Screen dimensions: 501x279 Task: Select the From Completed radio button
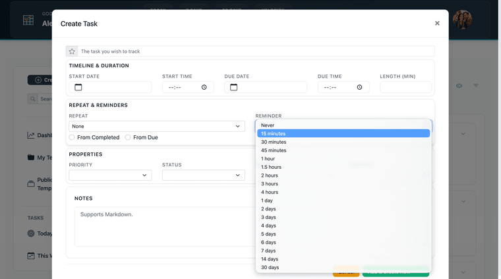[x=72, y=137]
